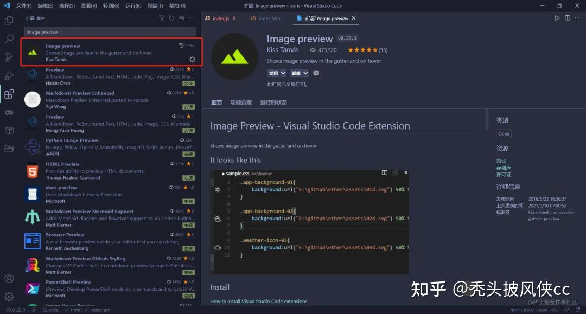The width and height of the screenshot is (586, 314).
Task: Open How to install Visual Studio Code extensions link
Action: pos(259,302)
